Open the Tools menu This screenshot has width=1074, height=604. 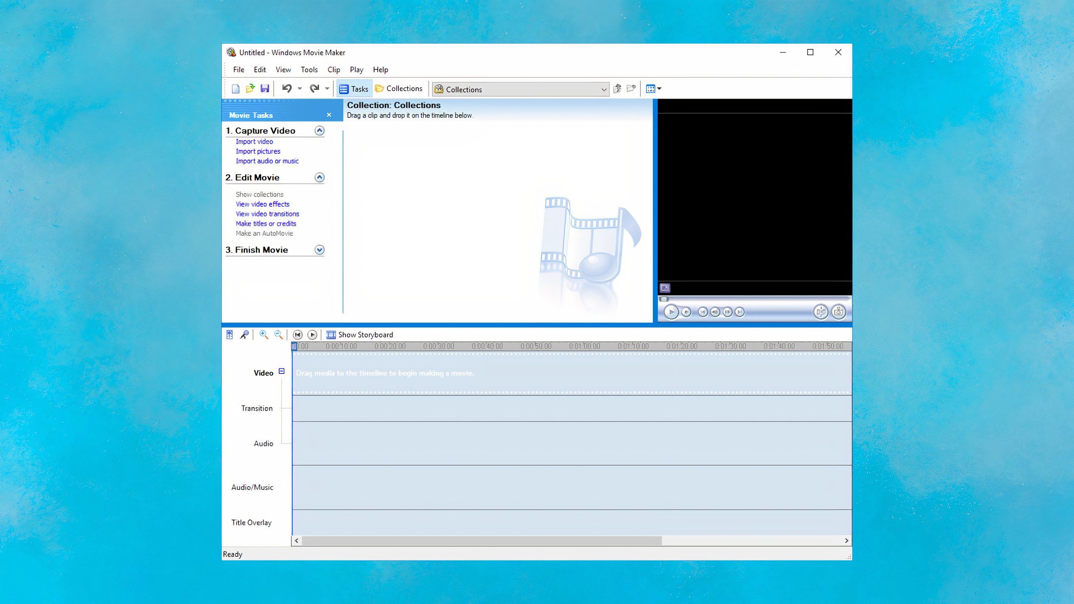309,70
